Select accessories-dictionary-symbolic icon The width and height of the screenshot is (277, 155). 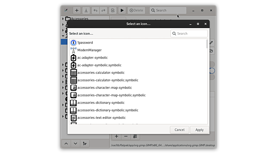pos(101,103)
